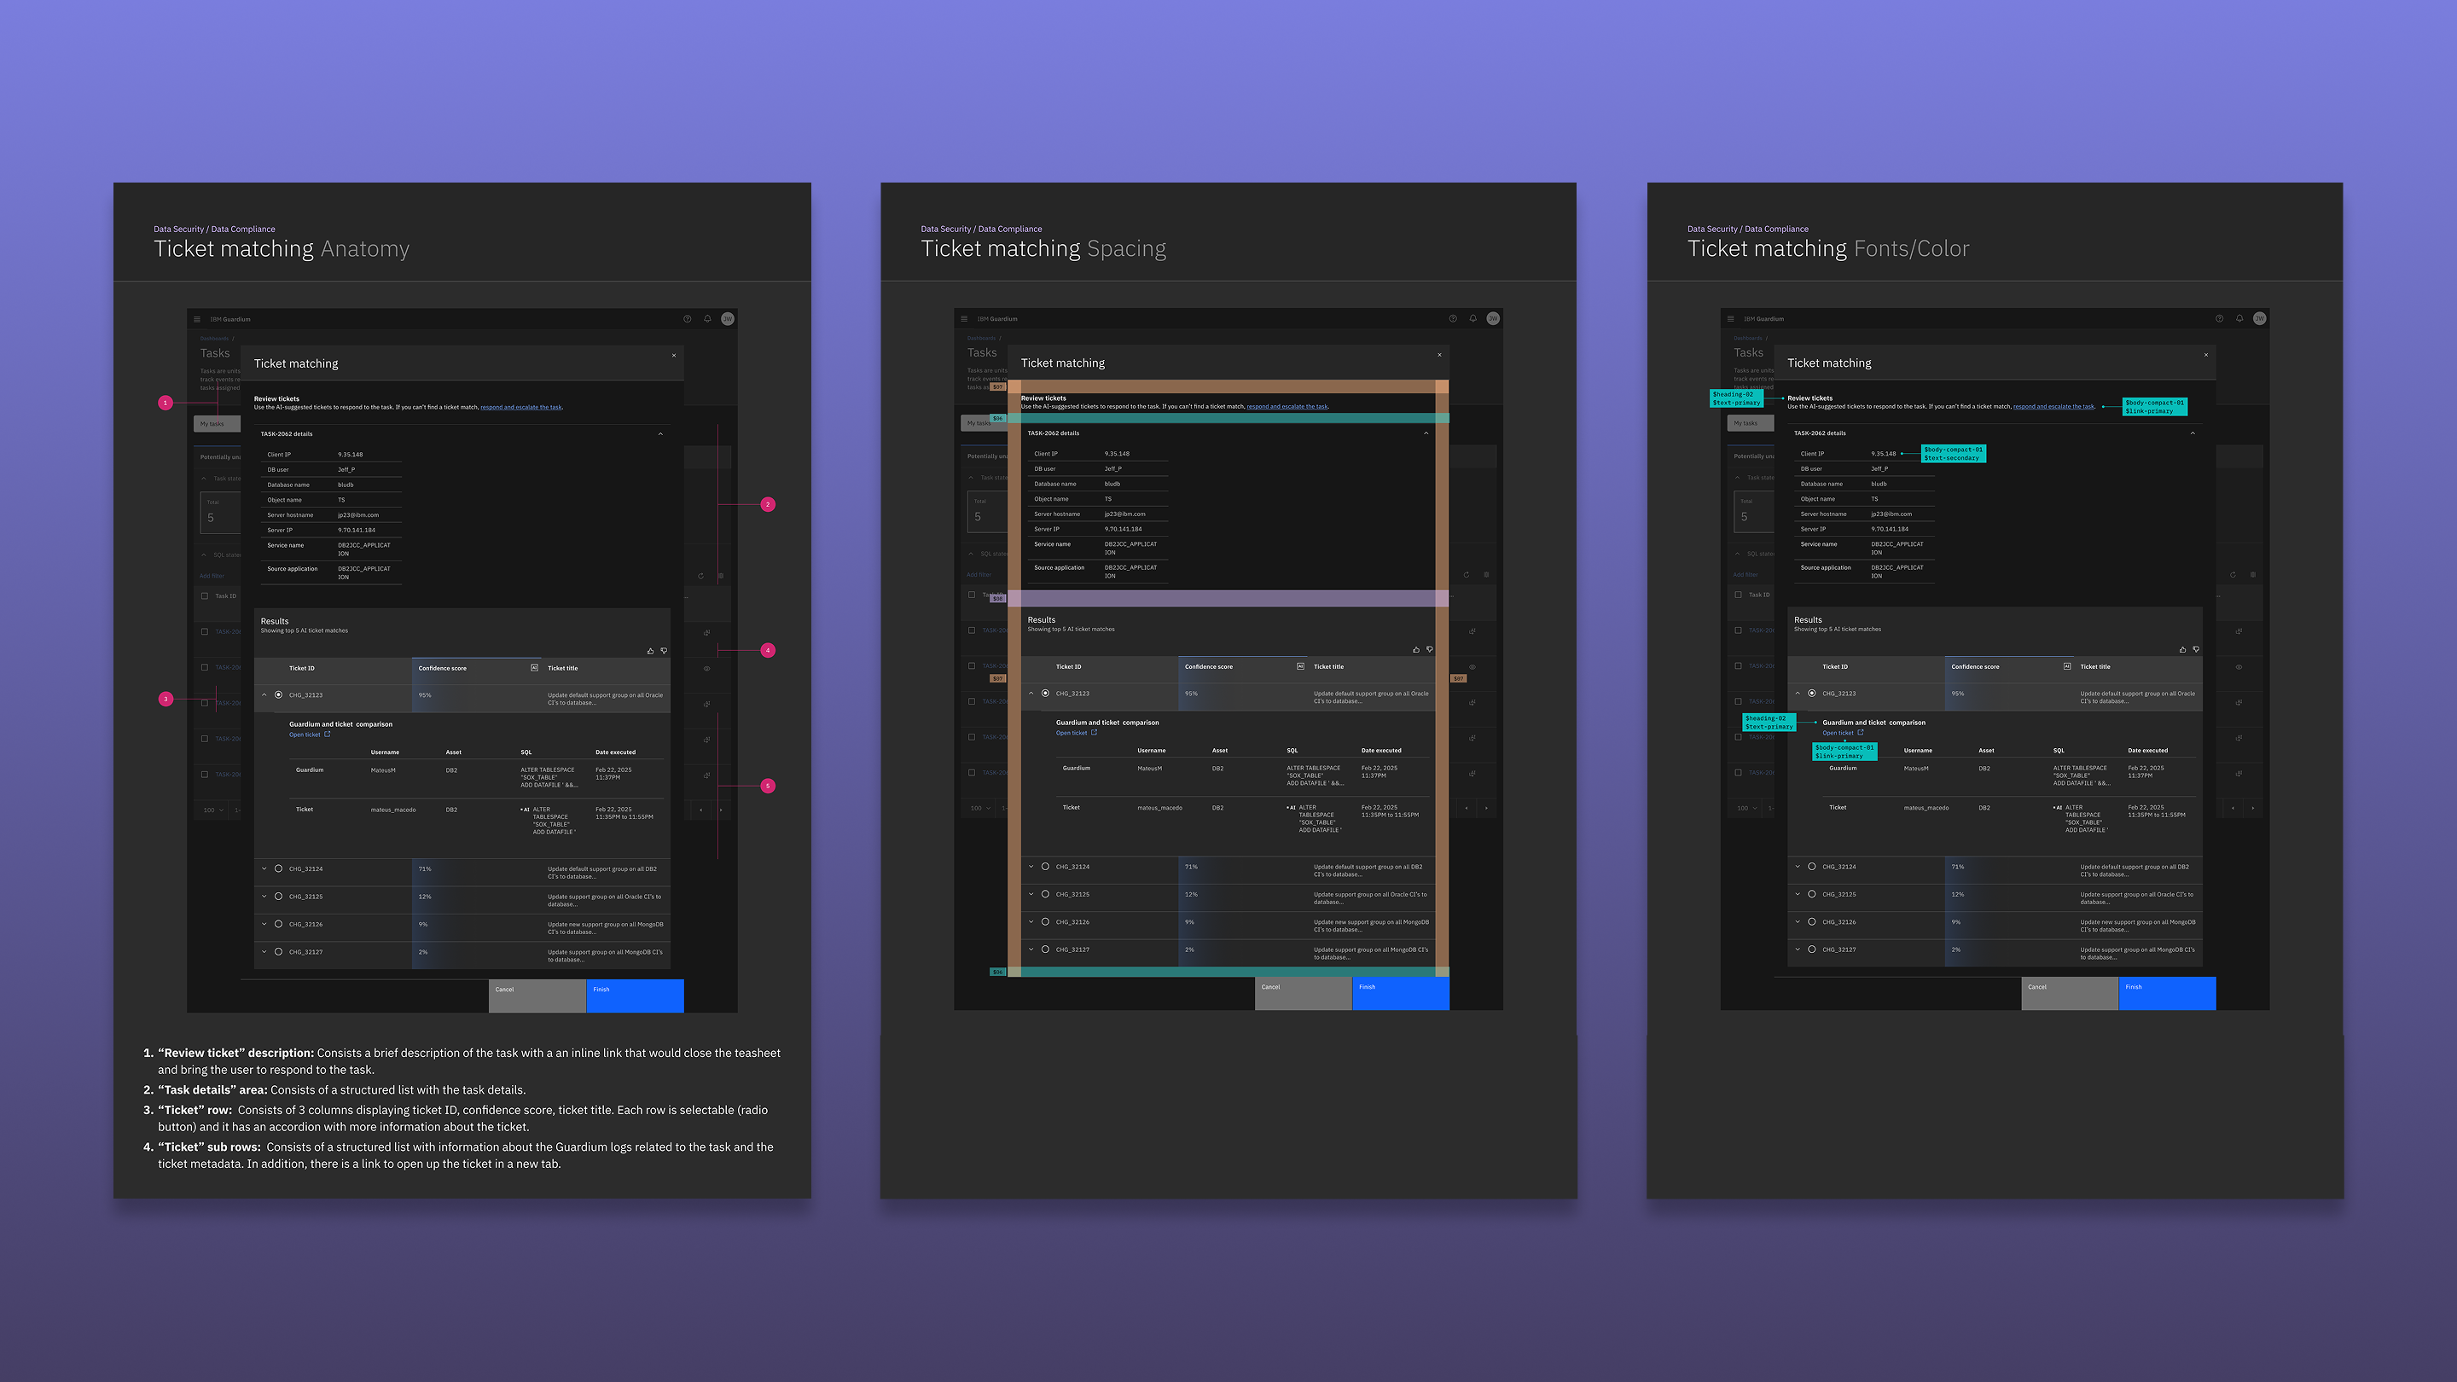The width and height of the screenshot is (2457, 1382).
Task: Click the JW user avatar in the Anatomy mockup
Action: point(728,320)
